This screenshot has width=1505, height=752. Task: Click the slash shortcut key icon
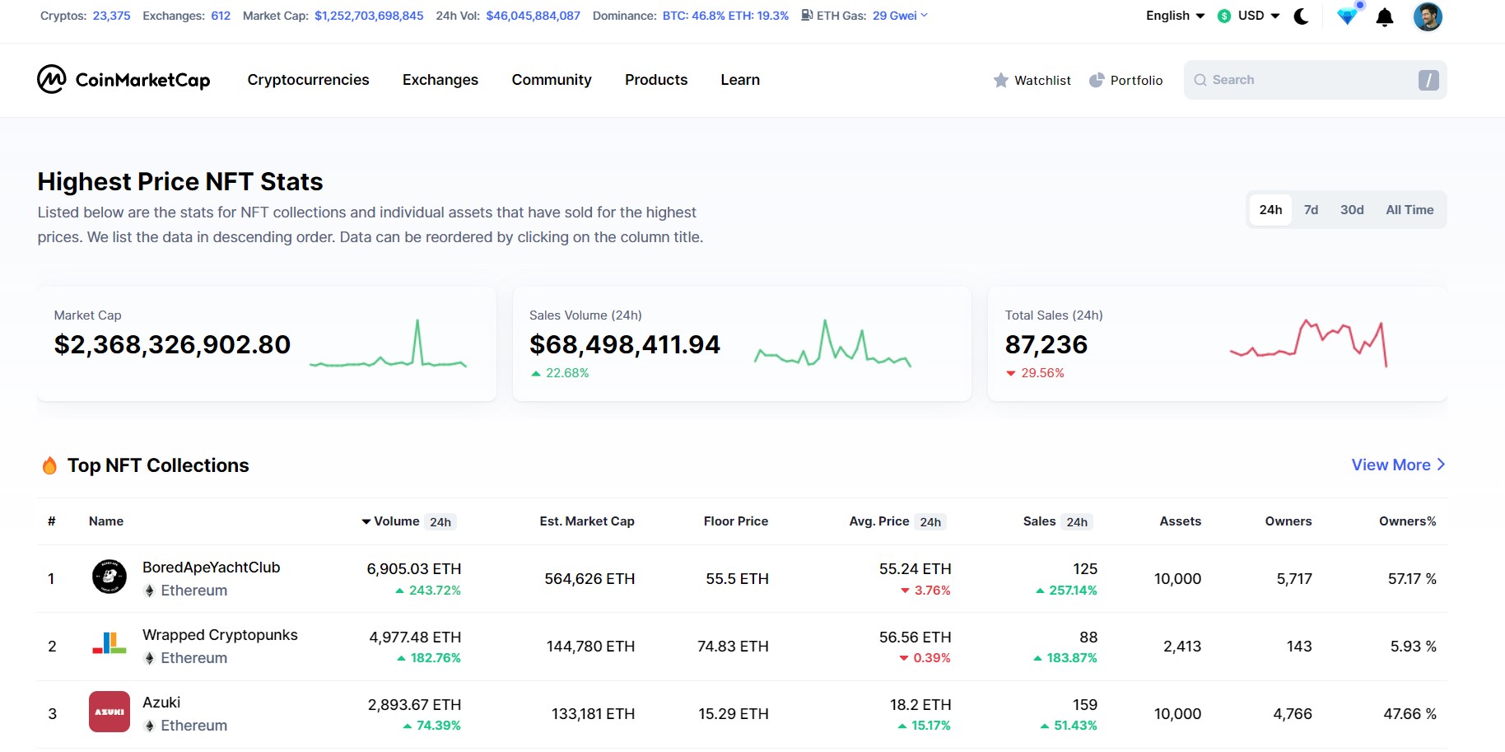1428,80
